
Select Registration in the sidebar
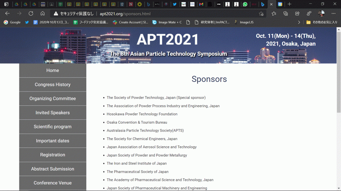coord(53,155)
